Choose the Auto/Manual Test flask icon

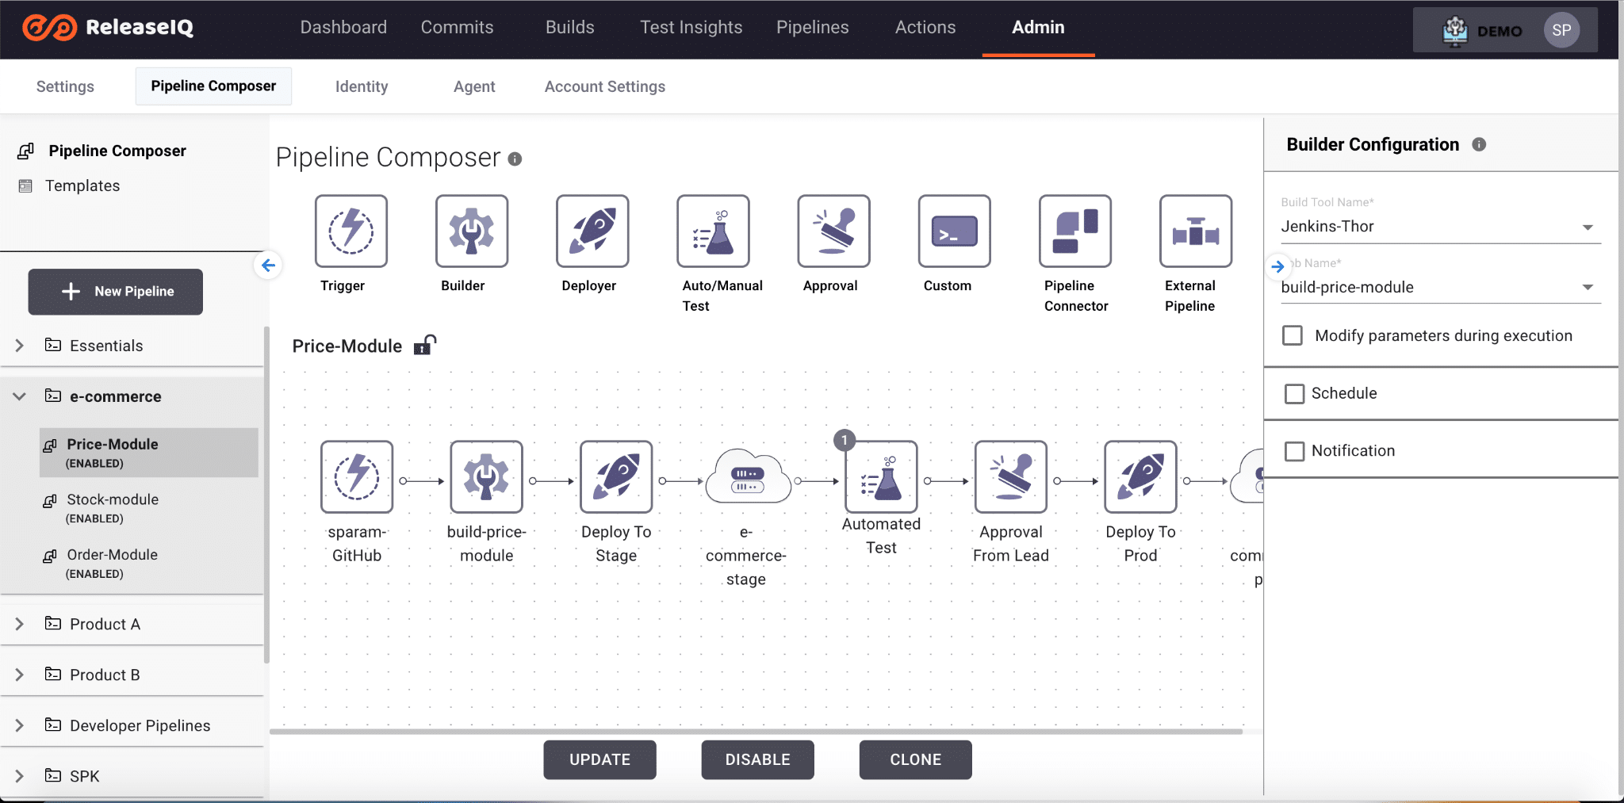pyautogui.click(x=713, y=231)
